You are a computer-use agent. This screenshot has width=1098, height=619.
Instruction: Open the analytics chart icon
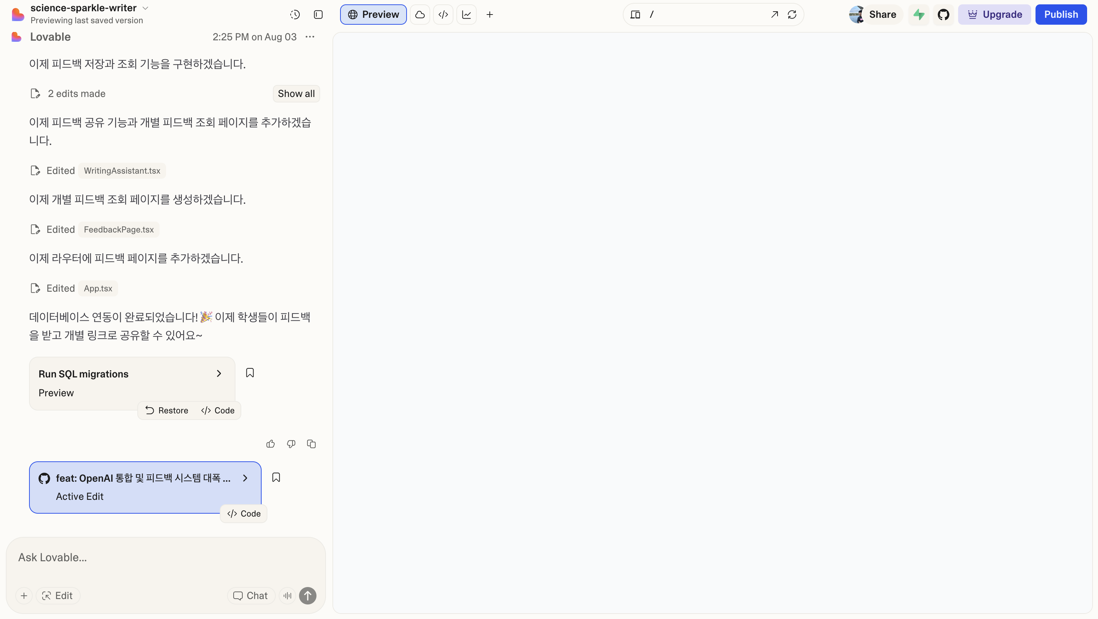[x=466, y=15]
